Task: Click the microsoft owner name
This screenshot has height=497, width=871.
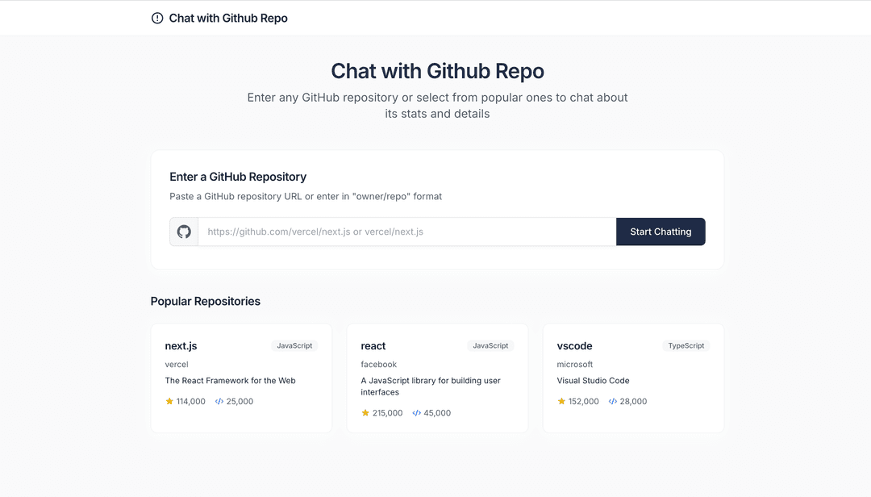Action: pyautogui.click(x=575, y=364)
